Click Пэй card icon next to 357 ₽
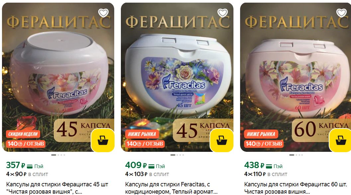This screenshot has height=195, width=351. coord(30,166)
